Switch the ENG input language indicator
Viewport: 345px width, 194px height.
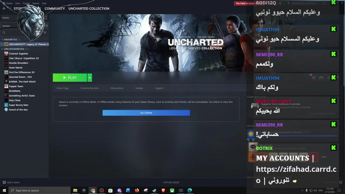321,190
